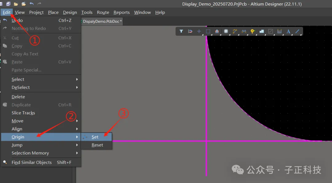Viewport: 332px width, 183px height.
Task: Click the Cut menu entry
Action: (41, 38)
